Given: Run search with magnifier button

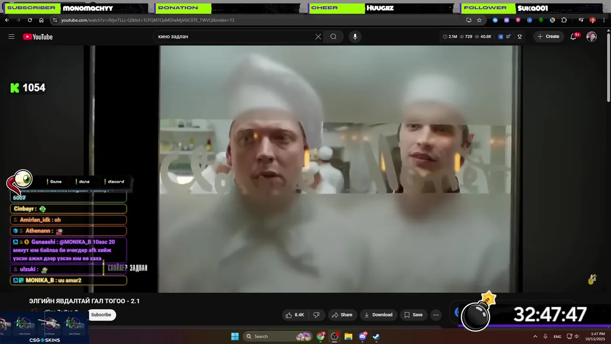Looking at the screenshot, I should pos(333,37).
